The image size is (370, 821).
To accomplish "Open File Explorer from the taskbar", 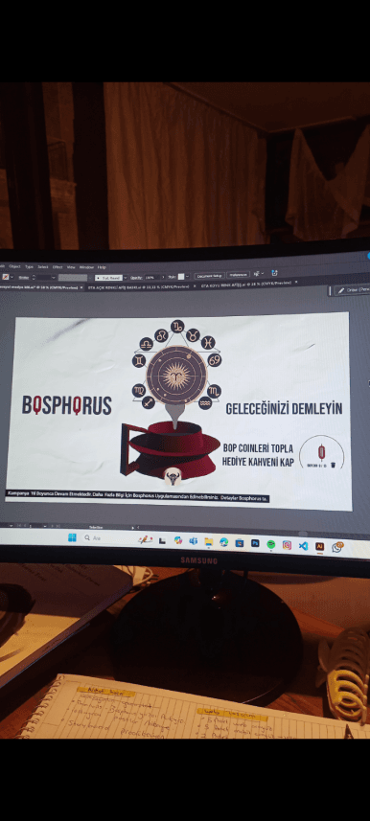I will coord(208,541).
